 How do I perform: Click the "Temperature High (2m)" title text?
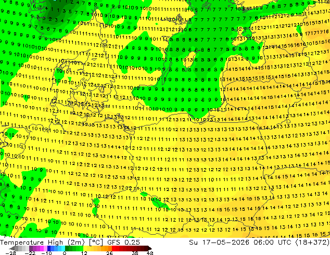(42, 243)
